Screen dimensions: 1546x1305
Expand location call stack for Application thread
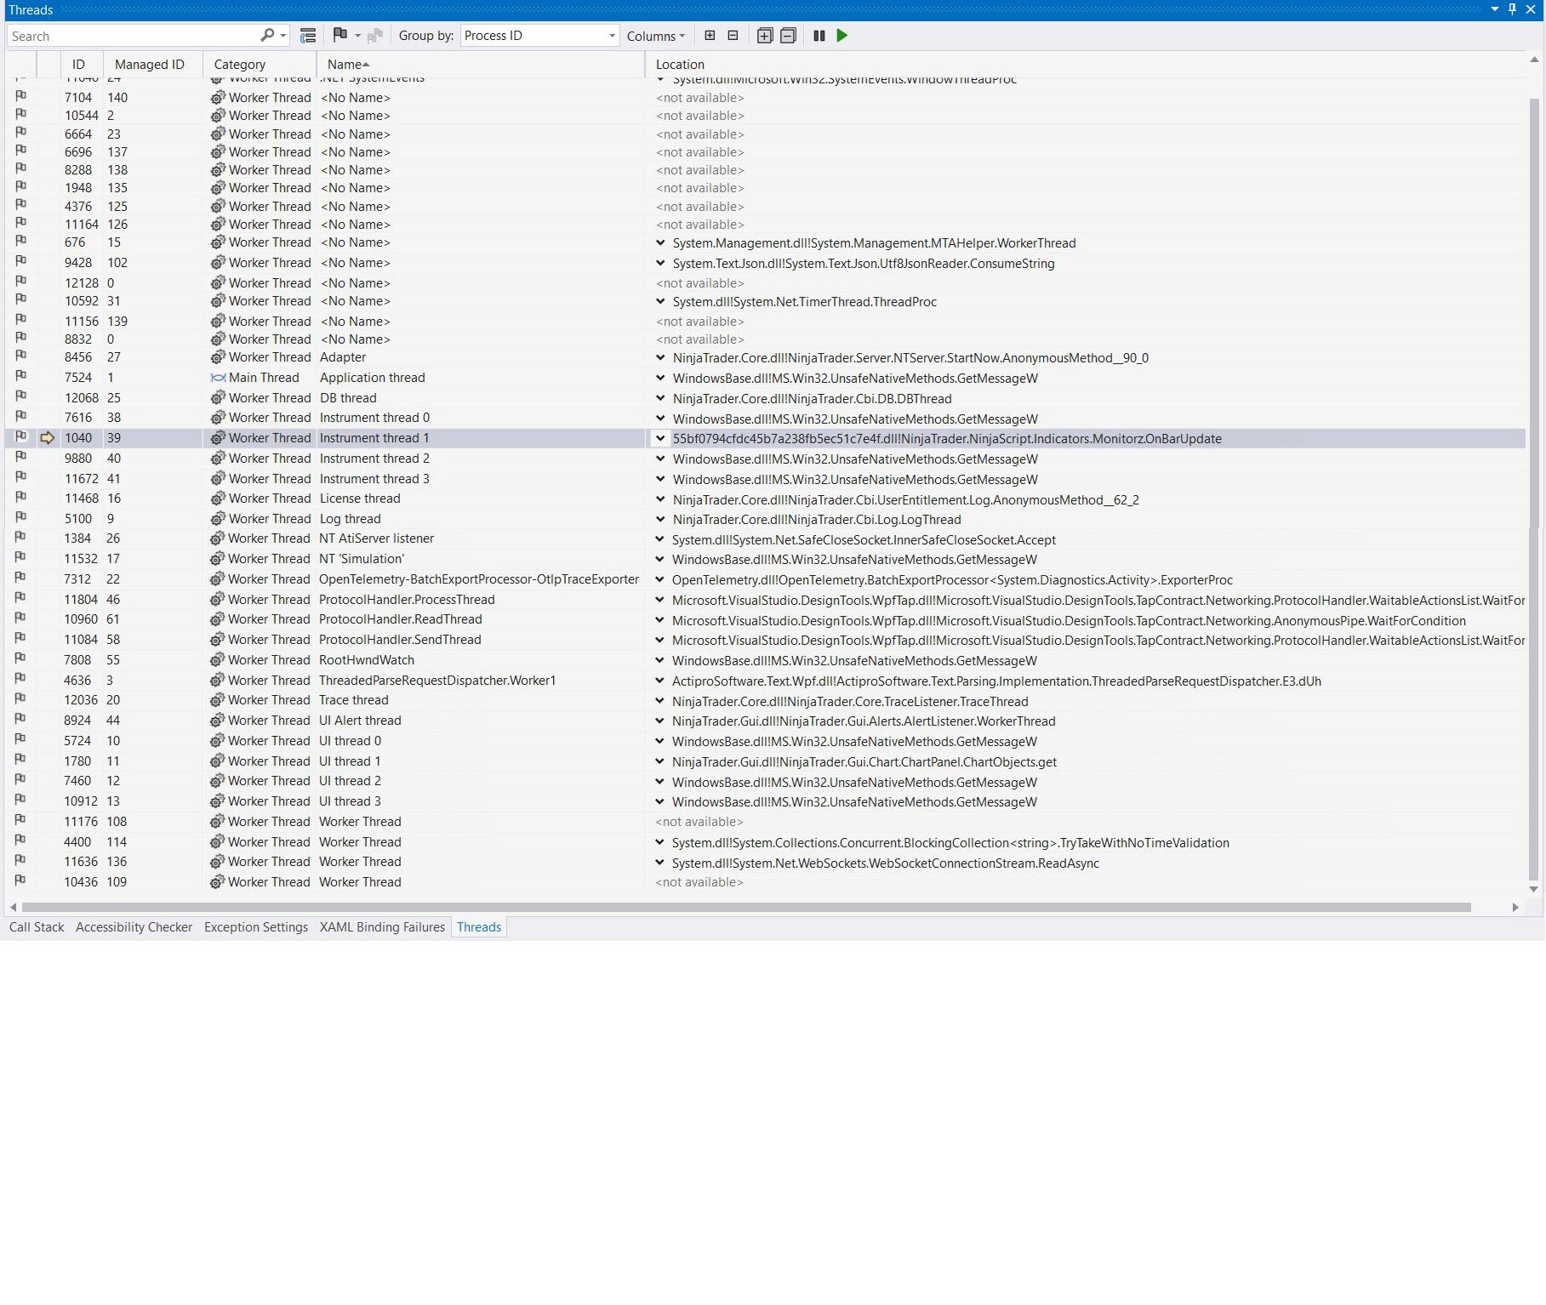pyautogui.click(x=660, y=378)
